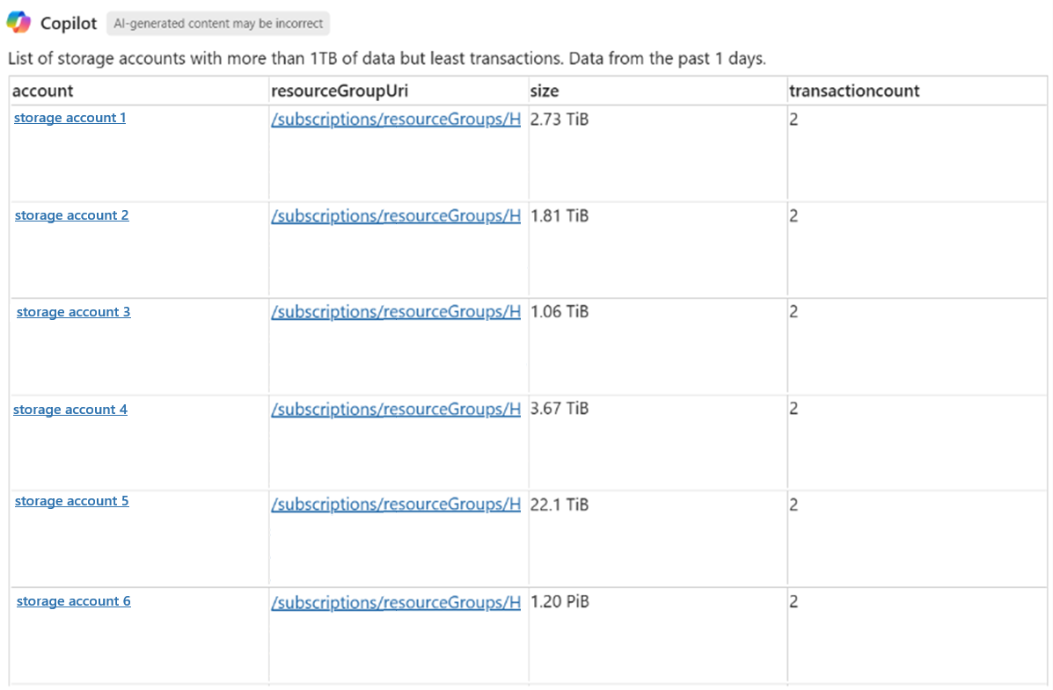Image resolution: width=1053 pixels, height=690 pixels.
Task: Open the storage account 6 link
Action: point(73,601)
